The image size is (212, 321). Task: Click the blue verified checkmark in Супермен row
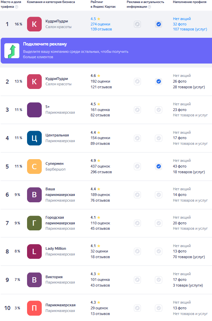pos(159,167)
